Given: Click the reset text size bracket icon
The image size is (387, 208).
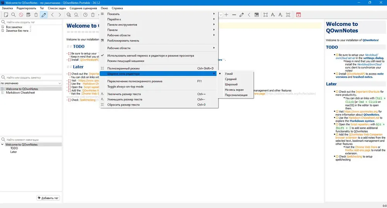Looking at the screenshot, I should point(288,15).
